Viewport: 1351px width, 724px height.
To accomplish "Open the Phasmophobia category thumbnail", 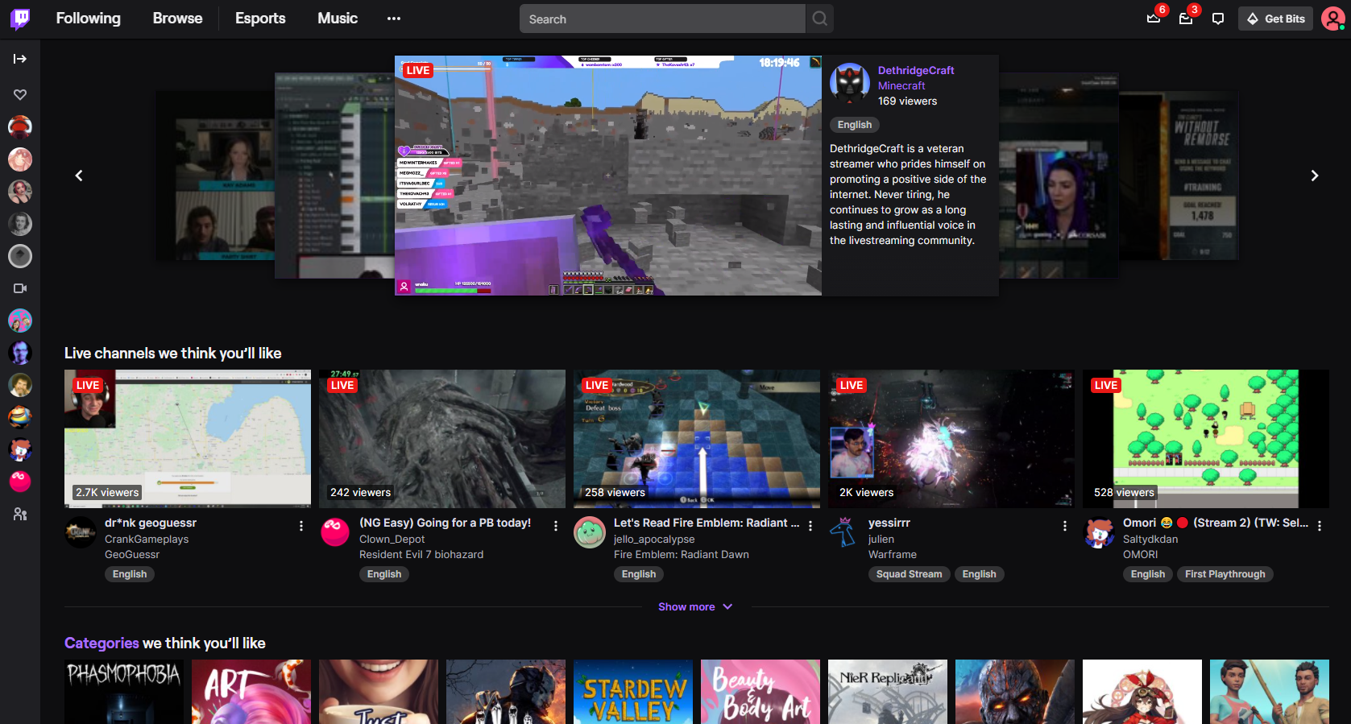I will (x=124, y=692).
